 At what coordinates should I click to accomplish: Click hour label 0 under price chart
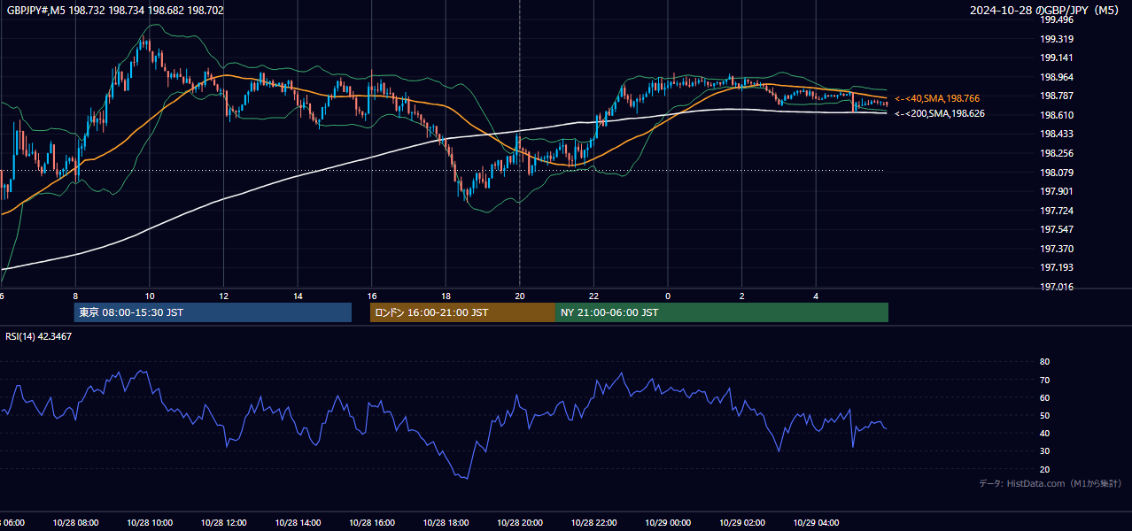(x=668, y=296)
